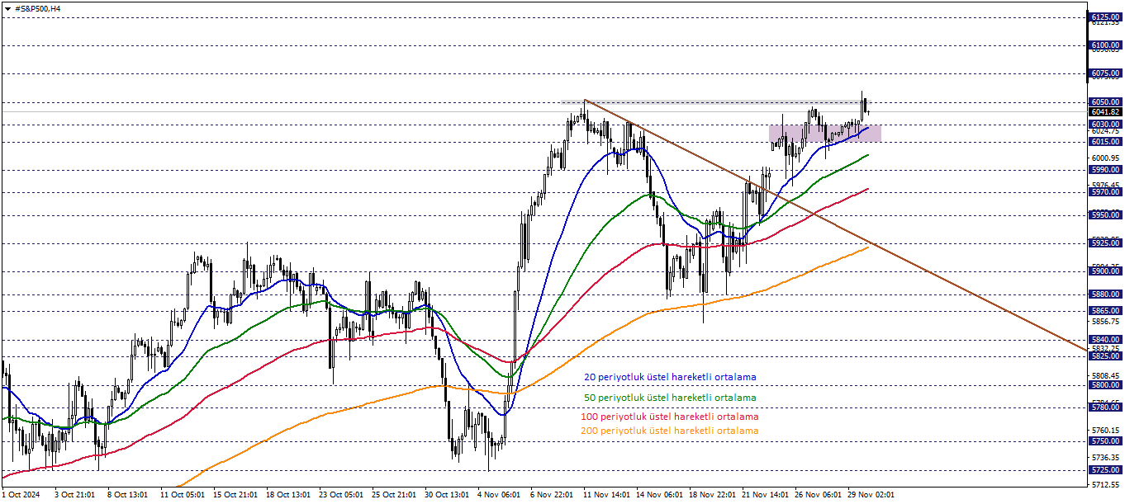Click the #S&P500,H4 chart title
Image resolution: width=1125 pixels, height=504 pixels.
(x=37, y=8)
